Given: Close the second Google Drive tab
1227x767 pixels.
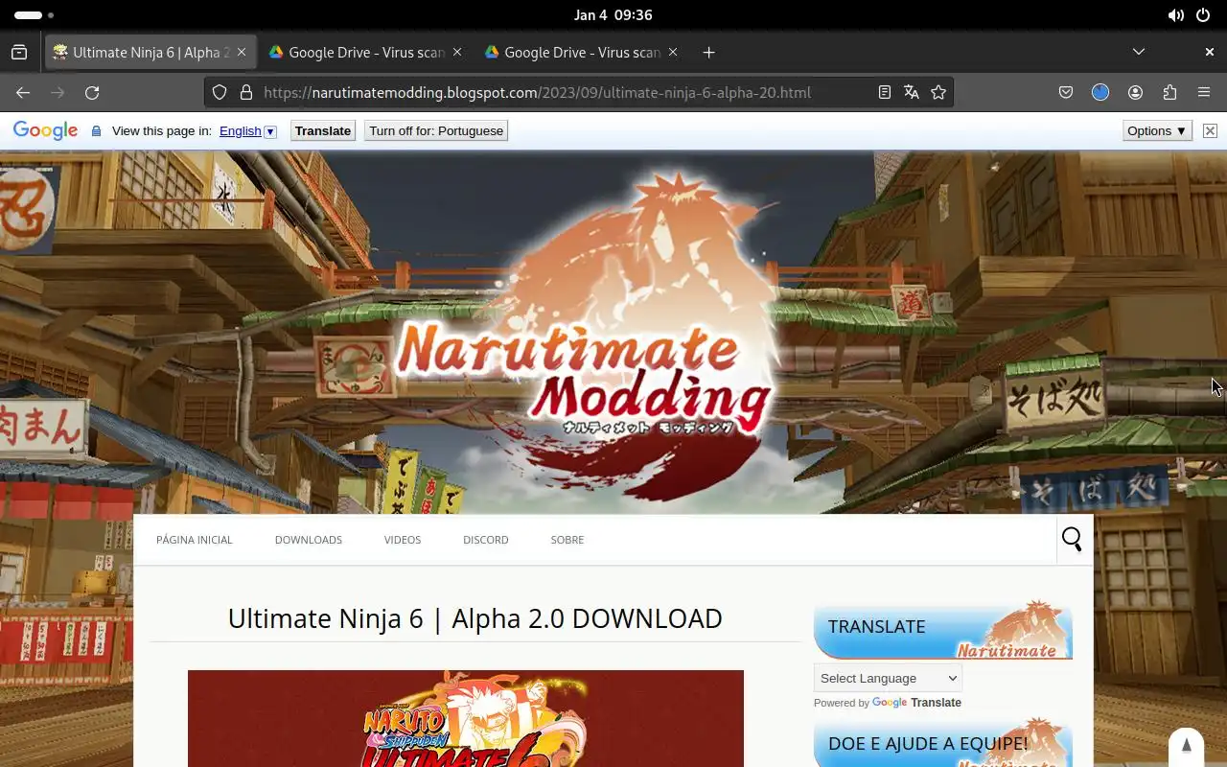Looking at the screenshot, I should (x=457, y=52).
